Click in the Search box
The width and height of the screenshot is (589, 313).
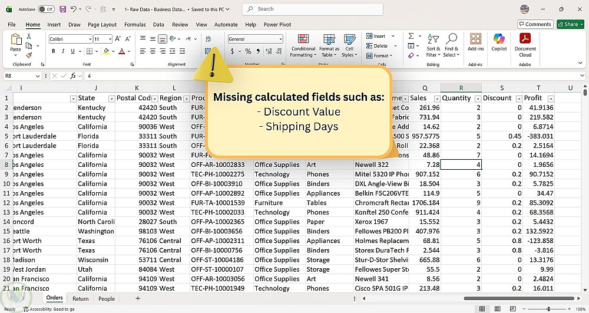(x=313, y=9)
